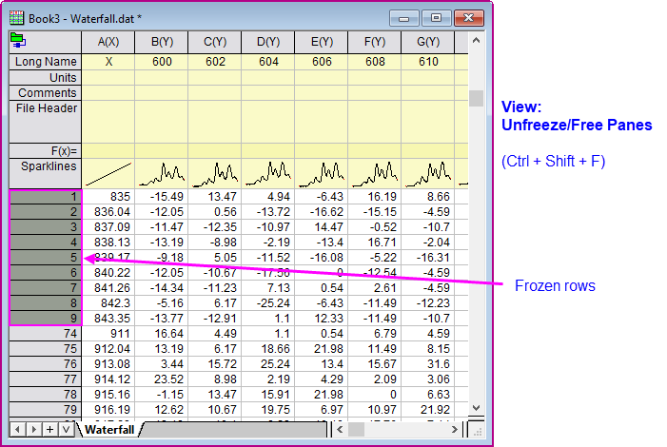Click the Sparklines row label
Viewport: 667px width, 447px height.
point(45,173)
